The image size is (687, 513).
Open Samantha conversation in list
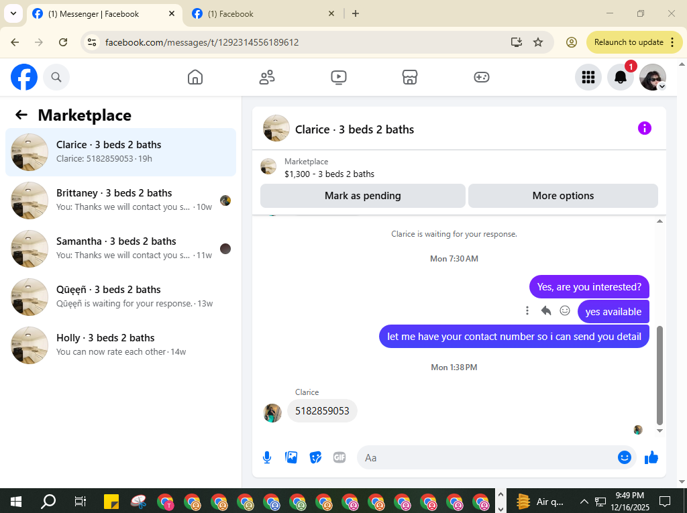121,248
